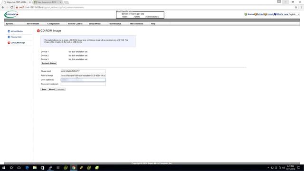Click the Floppy Disk sidebar icon

click(9, 37)
